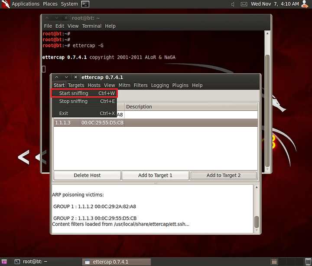Sort hosts by the Description column header
Screen dimensions: 312x266
191,107
